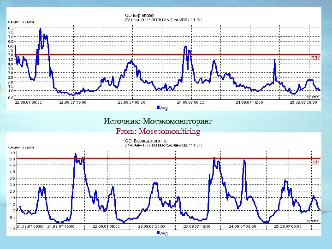Screen dimensions: 332x249
Task: Click the 'Avg' legend text under the Вернадского chart
Action: (164, 233)
